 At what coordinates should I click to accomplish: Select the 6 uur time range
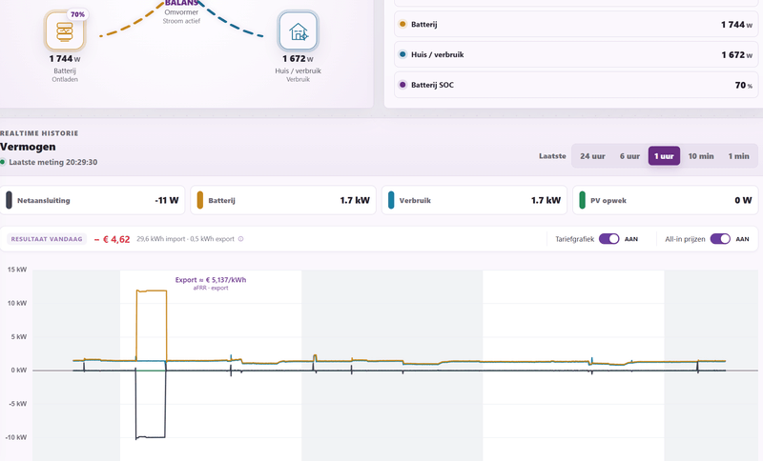pyautogui.click(x=629, y=156)
